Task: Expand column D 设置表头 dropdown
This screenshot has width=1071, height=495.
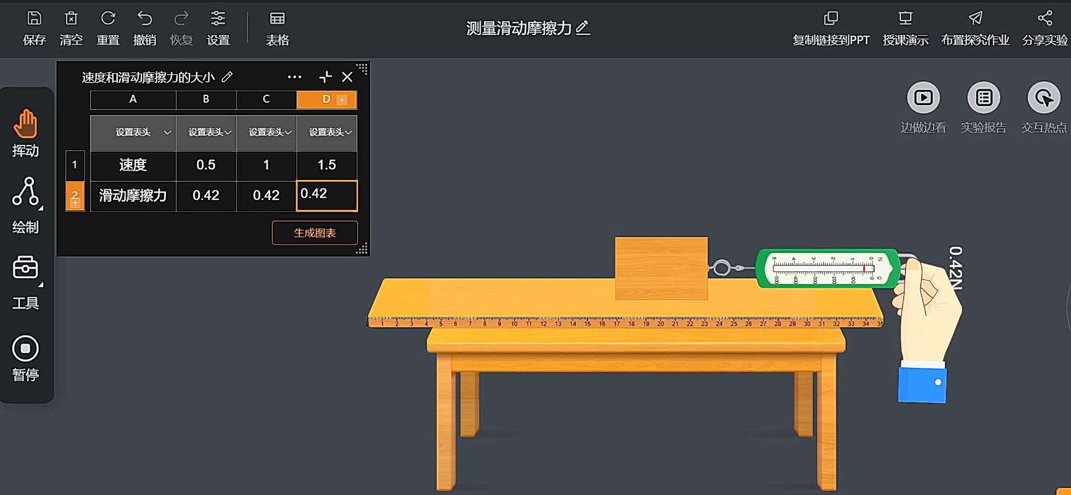Action: (348, 133)
